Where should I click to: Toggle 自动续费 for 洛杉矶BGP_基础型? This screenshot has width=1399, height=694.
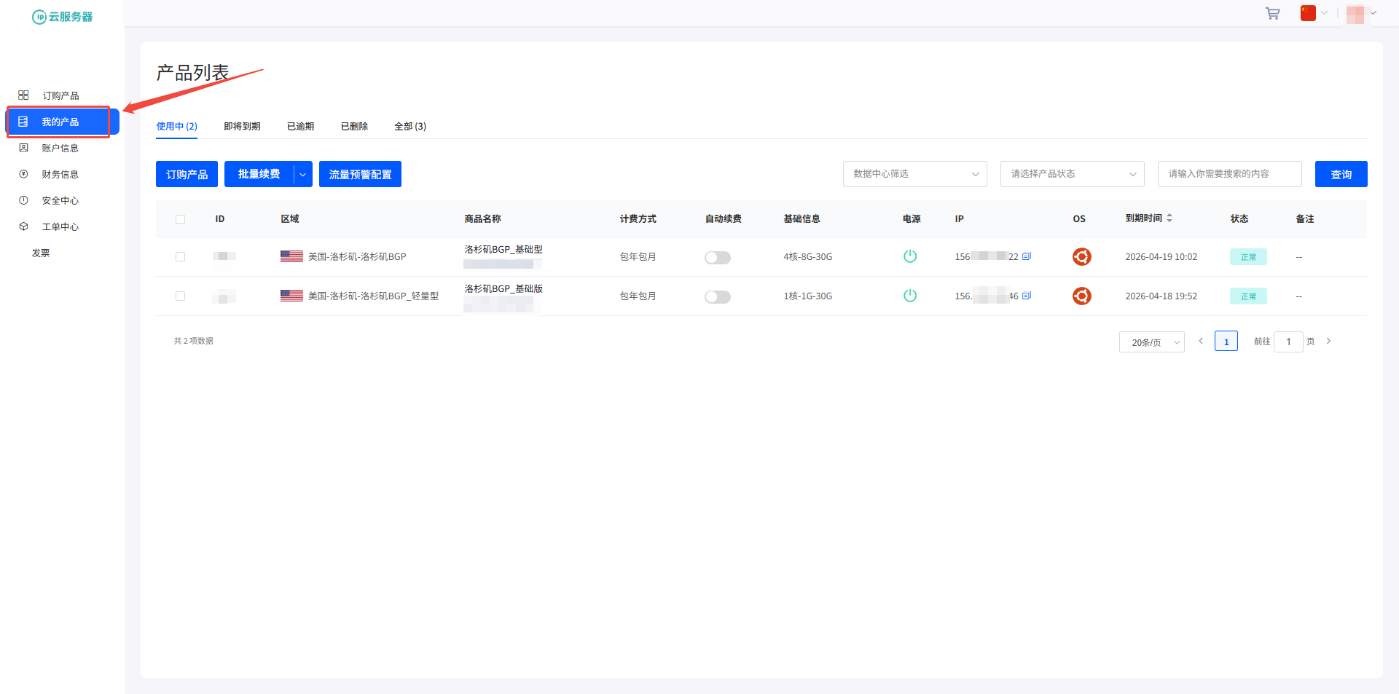coord(717,258)
